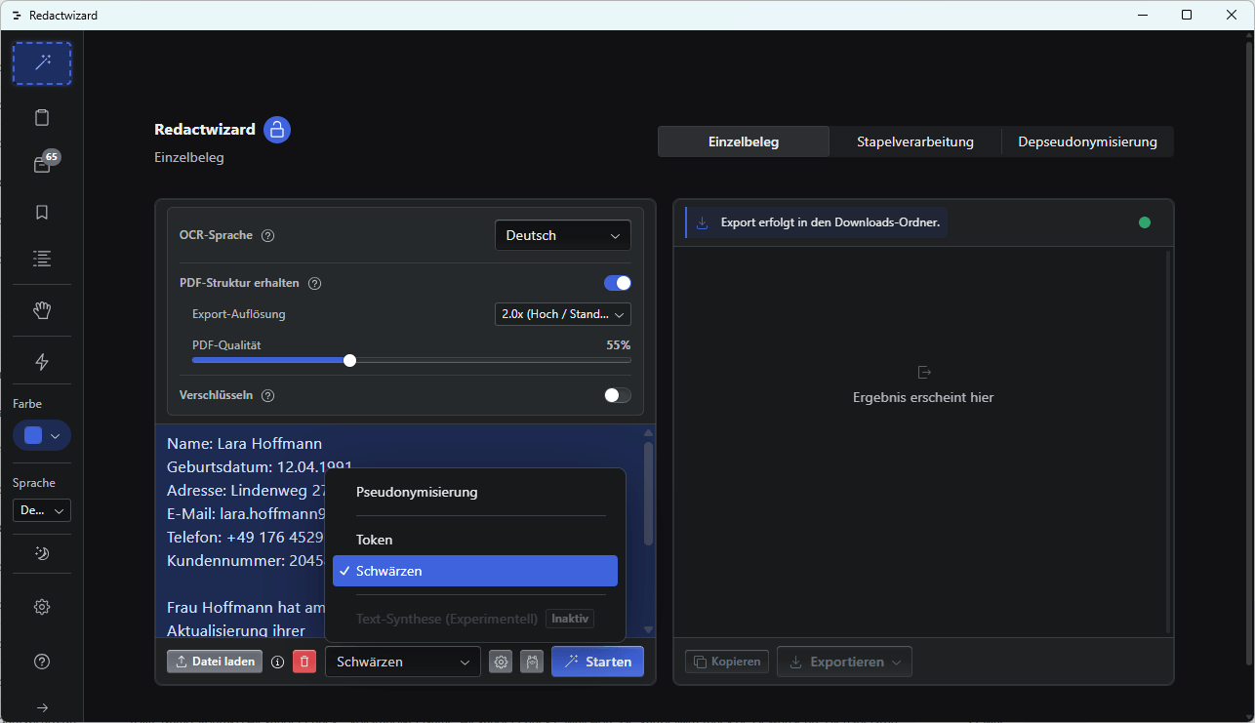Toggle PDF-Struktur erhalten switch off
The image size is (1255, 723).
tap(618, 283)
